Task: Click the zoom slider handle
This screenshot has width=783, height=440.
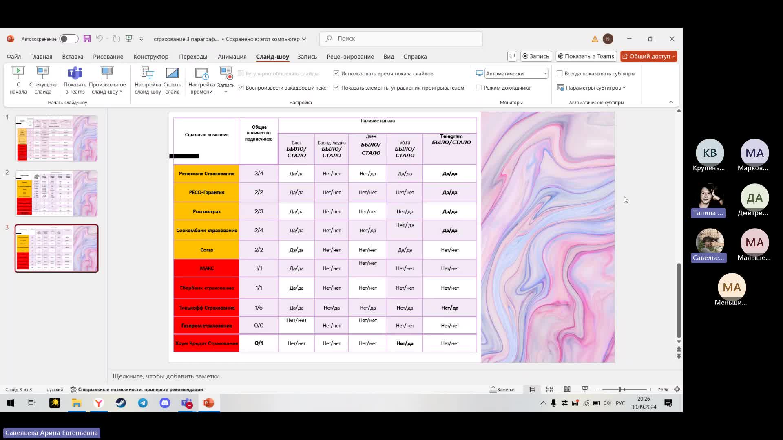Action: pos(619,389)
